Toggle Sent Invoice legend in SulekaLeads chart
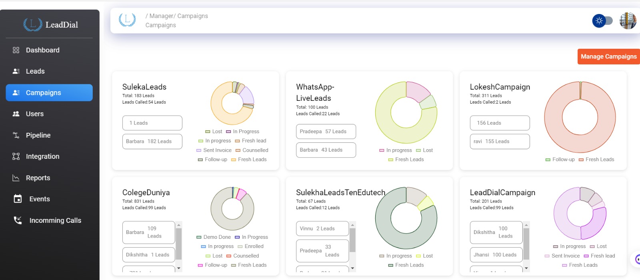This screenshot has height=280, width=640. point(214,150)
